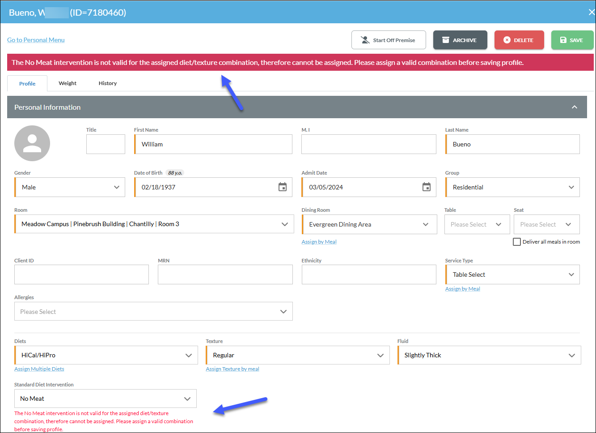Save the profile changes
This screenshot has width=596, height=433.
572,40
